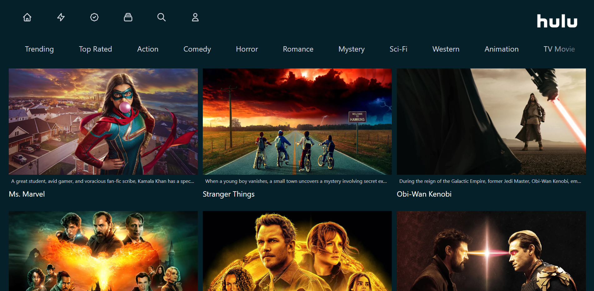Click the Obi-Wan Kenobi title
594x291 pixels.
[x=424, y=194]
